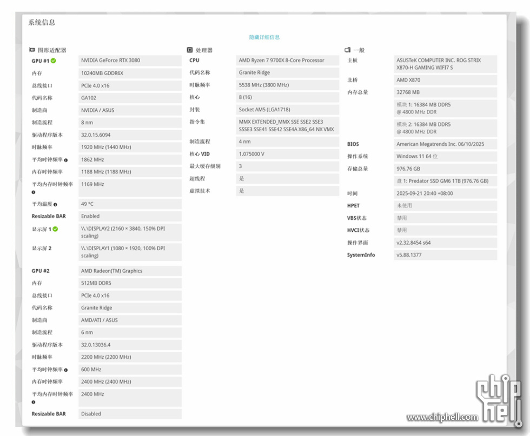Click the DISPLAY2 (2160 × 3840) entry
Screen dimensions: 530x436
pyautogui.click(x=130, y=232)
